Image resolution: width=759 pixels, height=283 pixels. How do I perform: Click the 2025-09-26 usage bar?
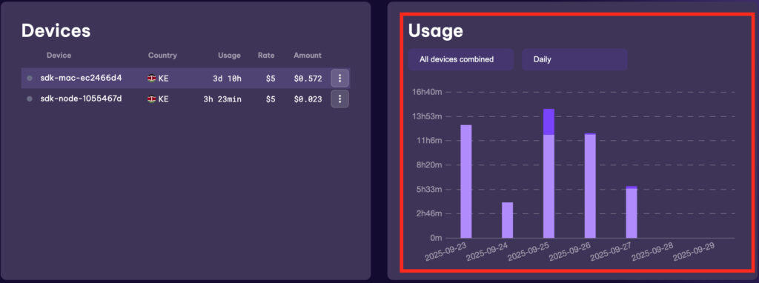coord(590,186)
